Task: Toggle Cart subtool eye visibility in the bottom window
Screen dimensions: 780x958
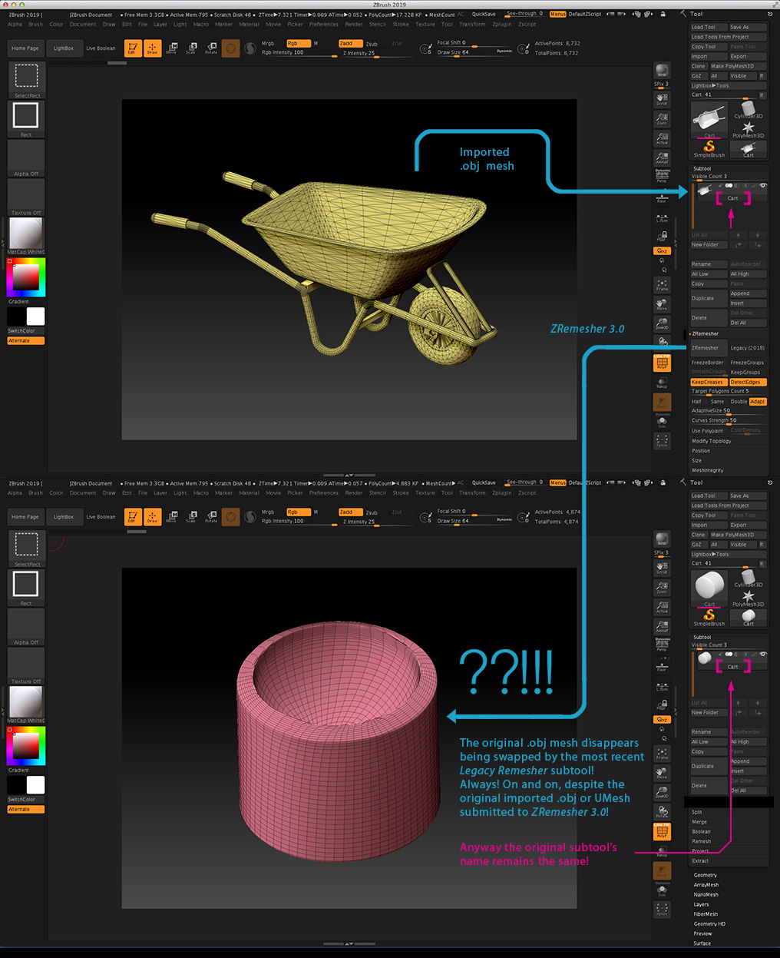Action: point(763,654)
